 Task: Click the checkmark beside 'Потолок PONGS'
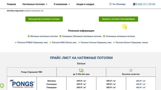(16, 42)
